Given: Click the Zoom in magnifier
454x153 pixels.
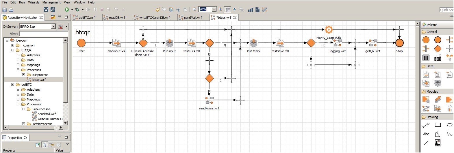Looking at the screenshot, I should (221, 10).
